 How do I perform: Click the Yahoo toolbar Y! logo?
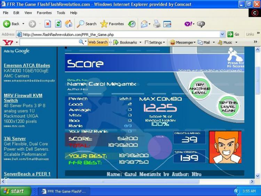pyautogui.click(x=8, y=42)
